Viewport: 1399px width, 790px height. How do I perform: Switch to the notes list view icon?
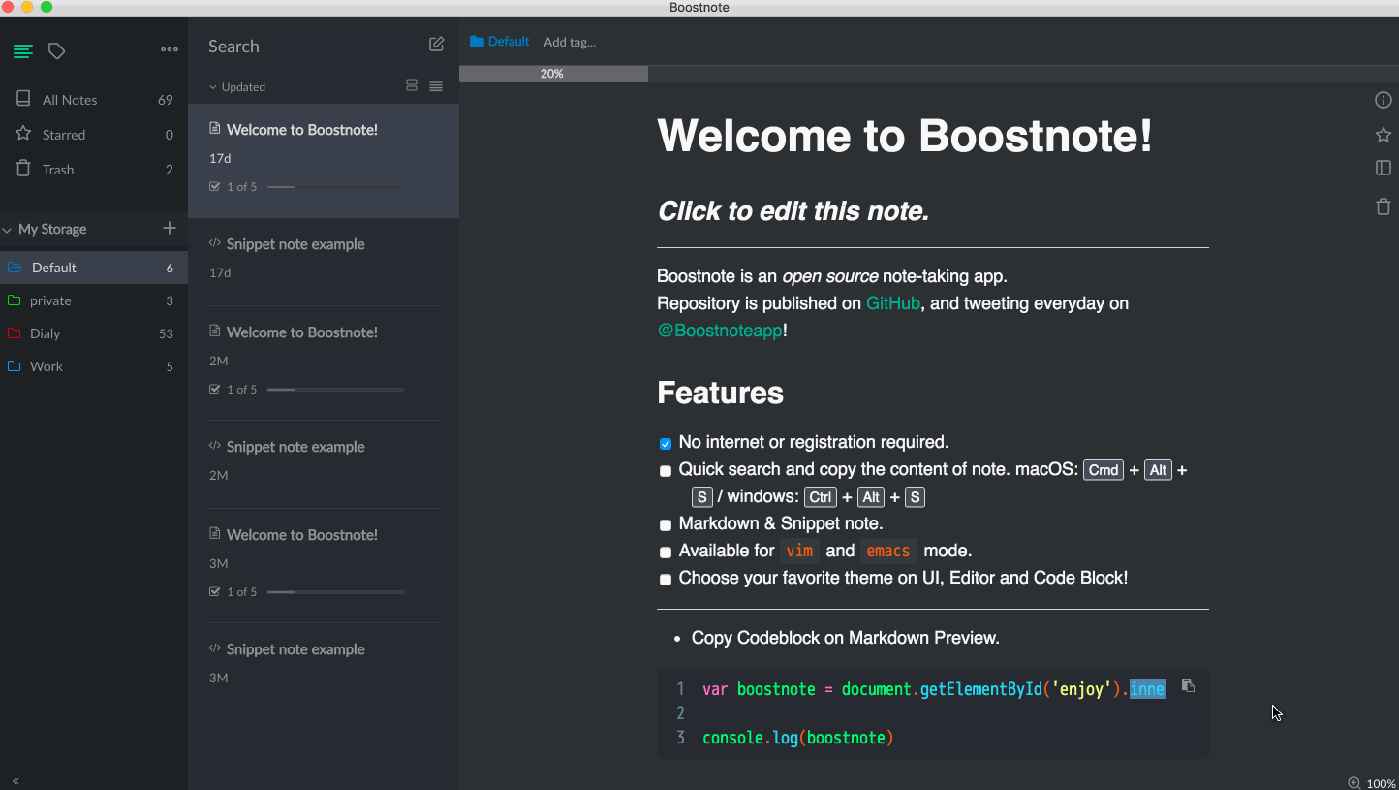[x=23, y=51]
